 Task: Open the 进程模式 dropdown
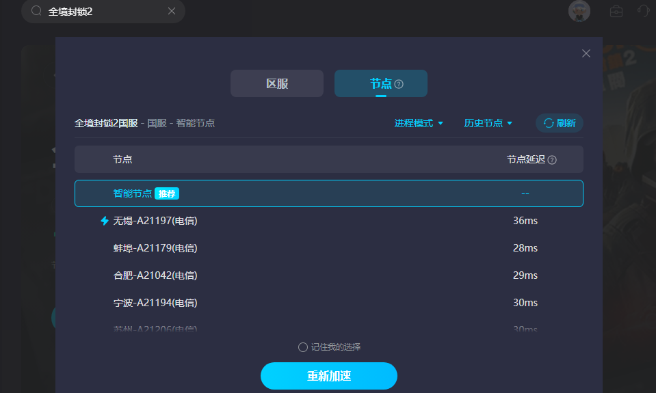click(419, 123)
